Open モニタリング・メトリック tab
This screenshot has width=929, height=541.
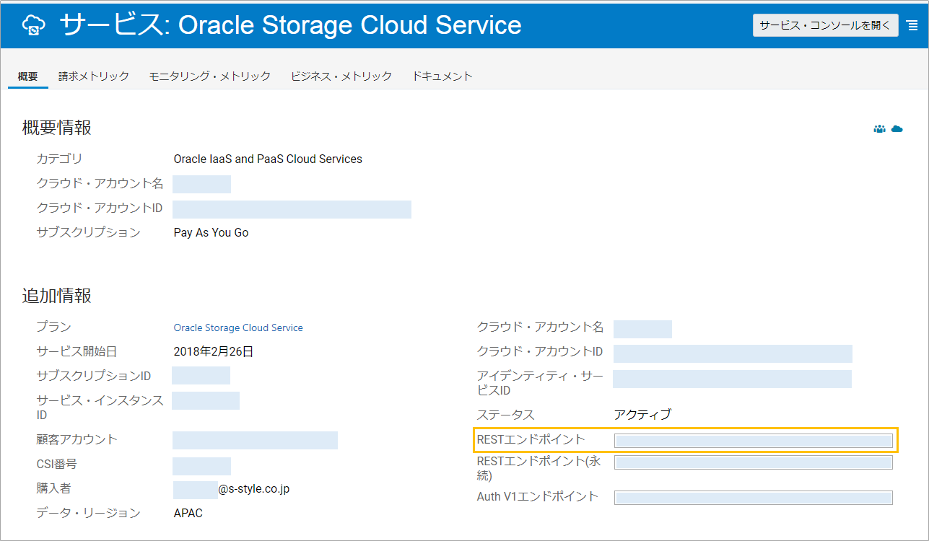(x=210, y=76)
